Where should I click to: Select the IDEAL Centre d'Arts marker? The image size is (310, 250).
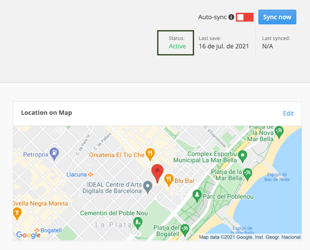[148, 187]
